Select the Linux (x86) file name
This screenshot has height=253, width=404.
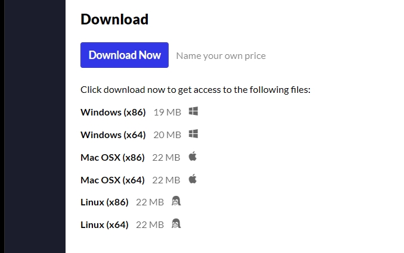click(104, 202)
